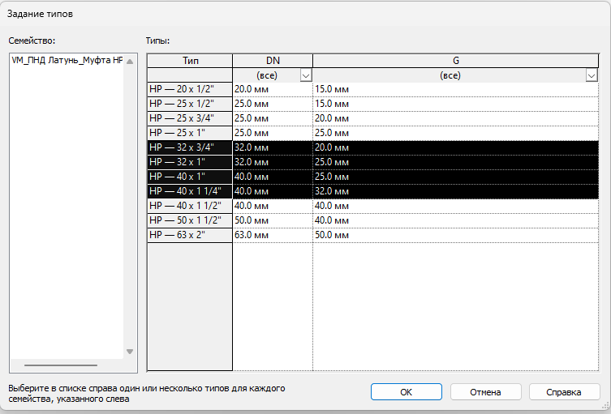Click G cell 32.0 мм

point(455,191)
